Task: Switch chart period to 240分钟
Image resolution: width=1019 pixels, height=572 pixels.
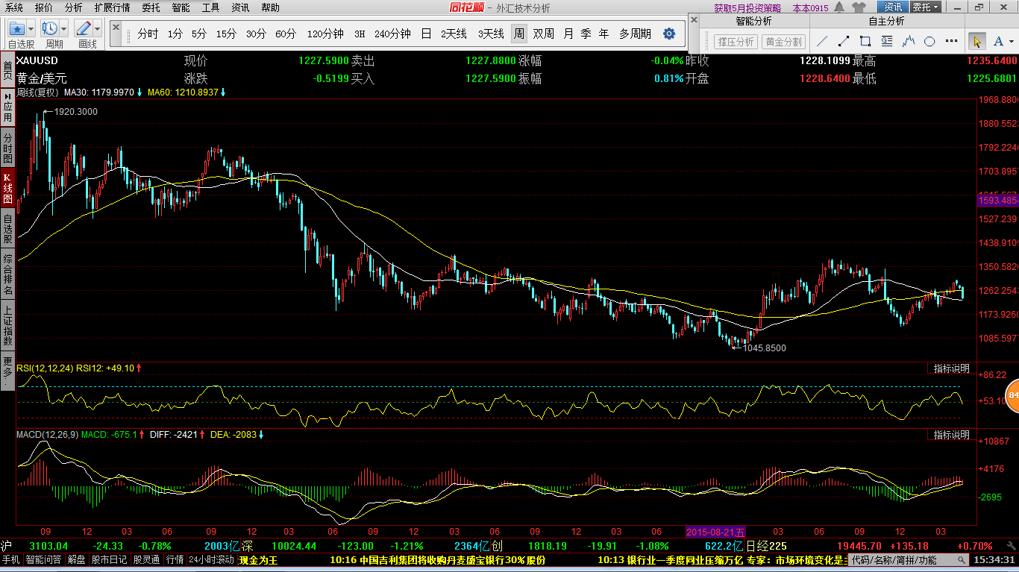Action: click(392, 34)
